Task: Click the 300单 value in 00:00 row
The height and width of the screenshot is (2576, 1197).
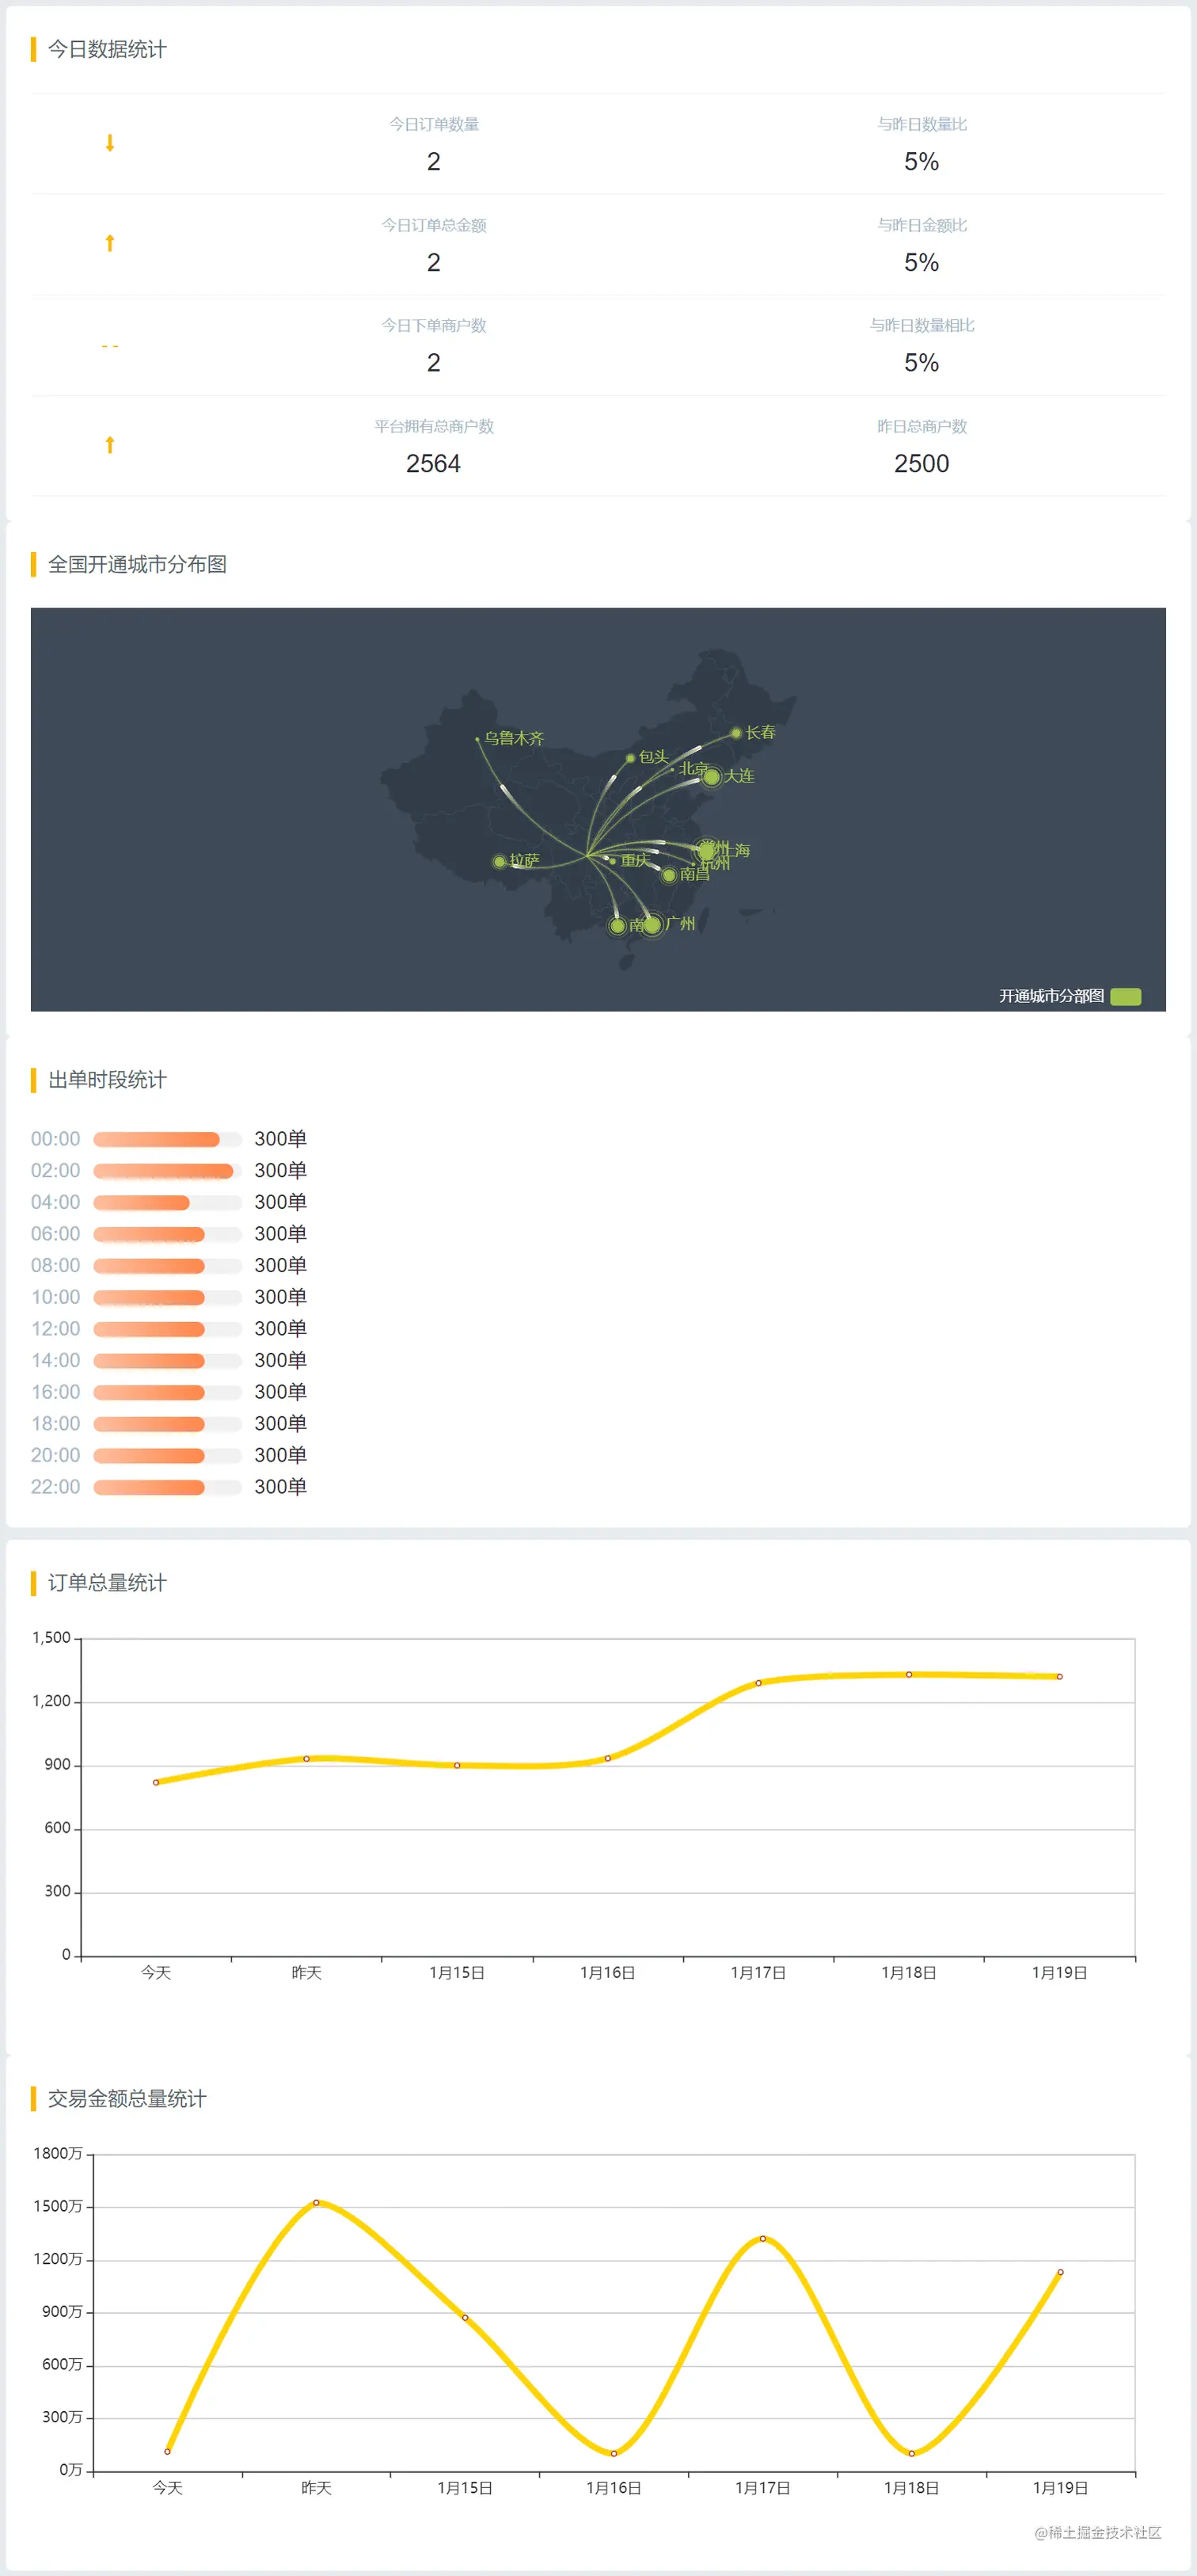Action: [281, 1139]
